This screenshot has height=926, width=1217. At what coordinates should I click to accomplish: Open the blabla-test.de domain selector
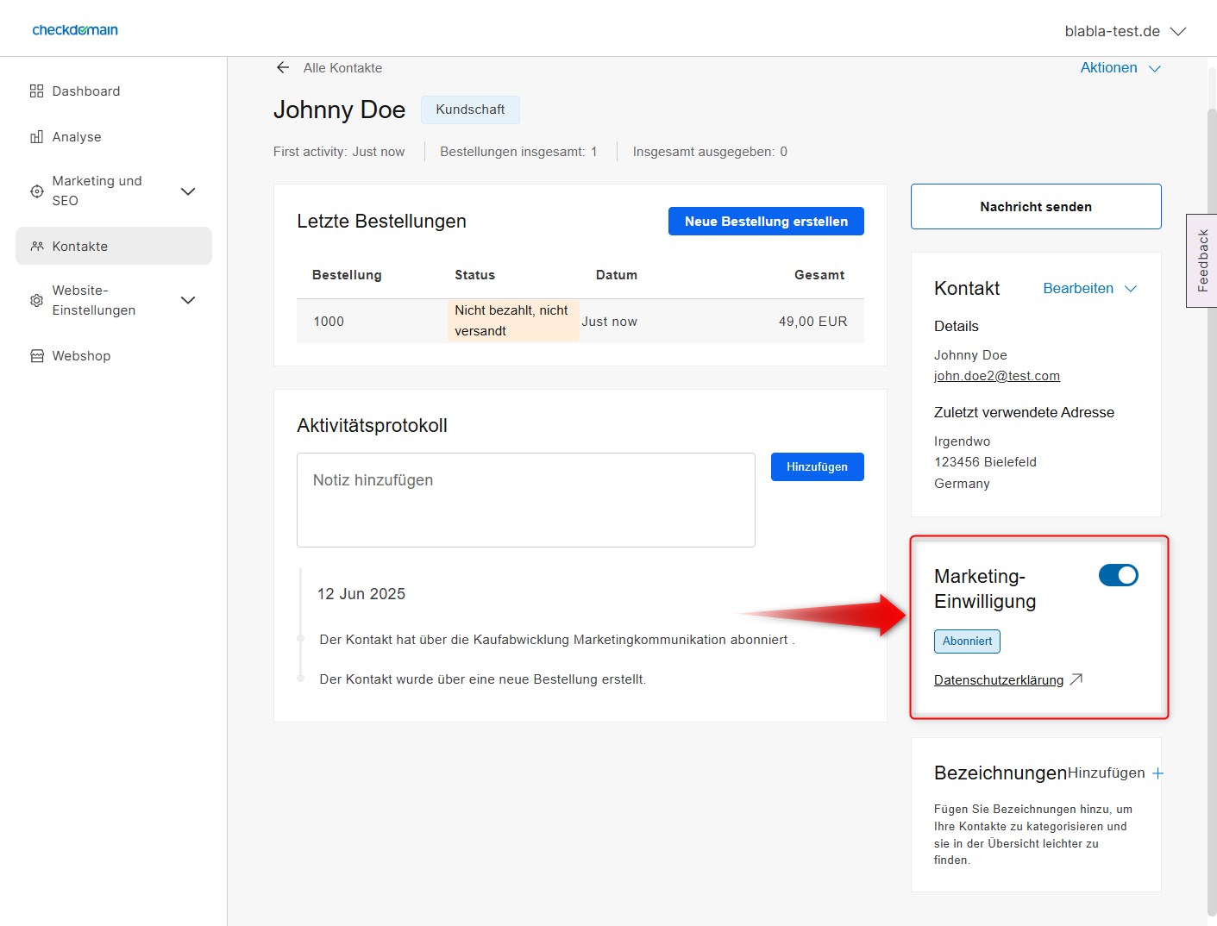coord(1125,31)
